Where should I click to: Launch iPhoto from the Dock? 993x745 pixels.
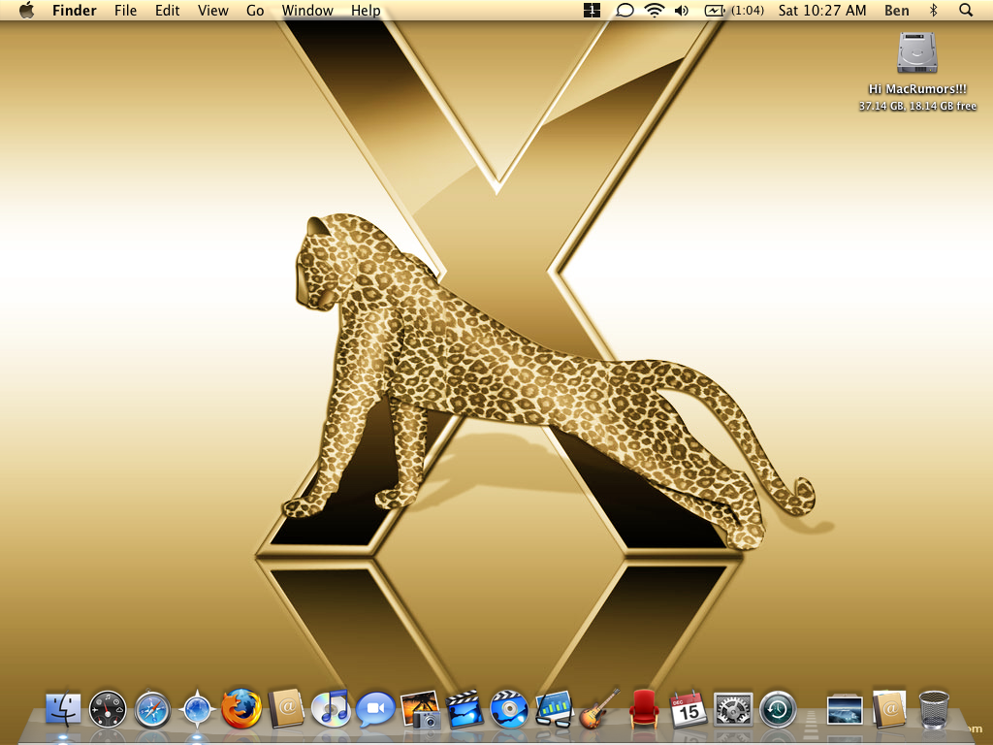(421, 709)
